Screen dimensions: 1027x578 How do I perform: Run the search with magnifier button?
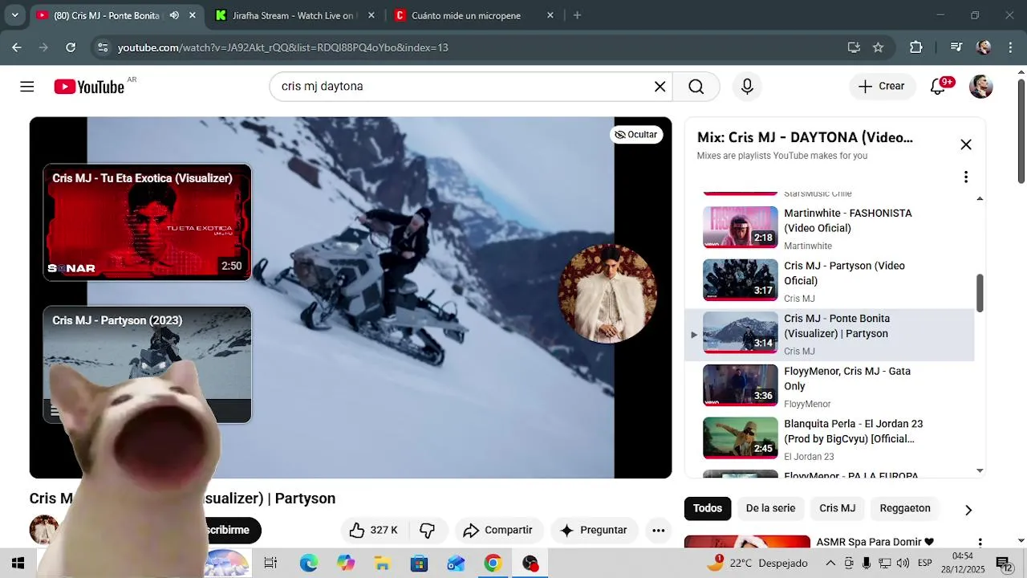(x=696, y=87)
